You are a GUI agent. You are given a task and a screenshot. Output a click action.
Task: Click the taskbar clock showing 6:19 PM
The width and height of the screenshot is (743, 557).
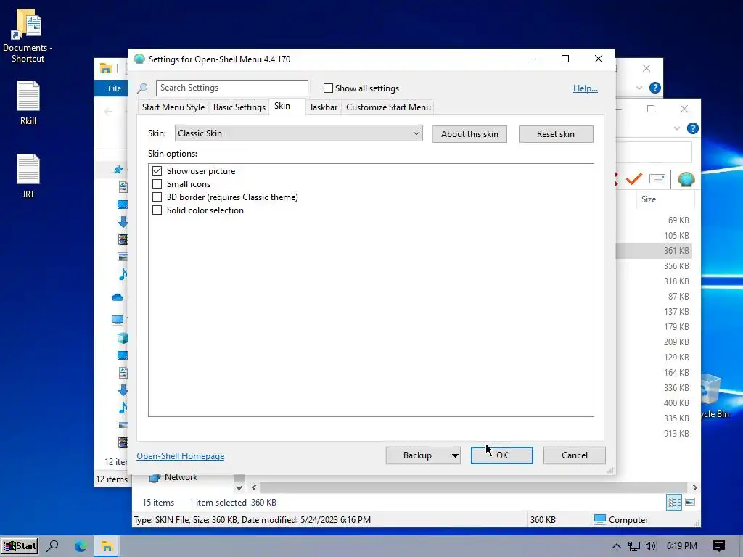681,546
